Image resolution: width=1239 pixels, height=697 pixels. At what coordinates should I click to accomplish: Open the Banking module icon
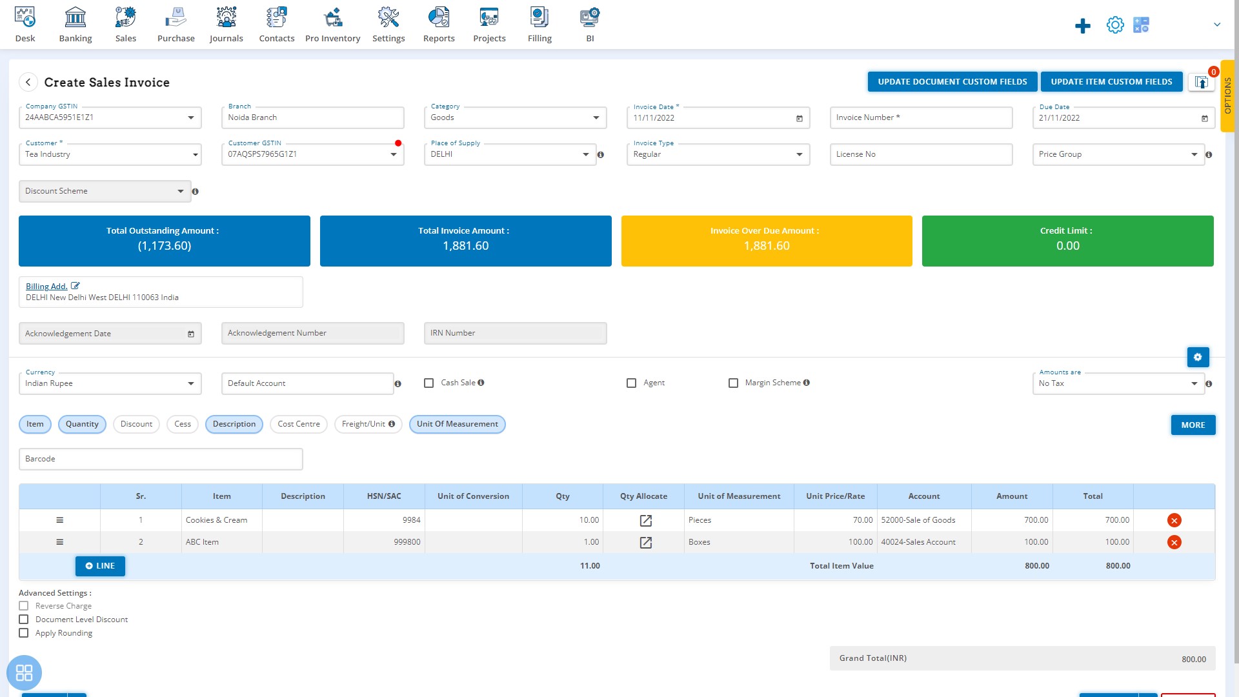(76, 17)
